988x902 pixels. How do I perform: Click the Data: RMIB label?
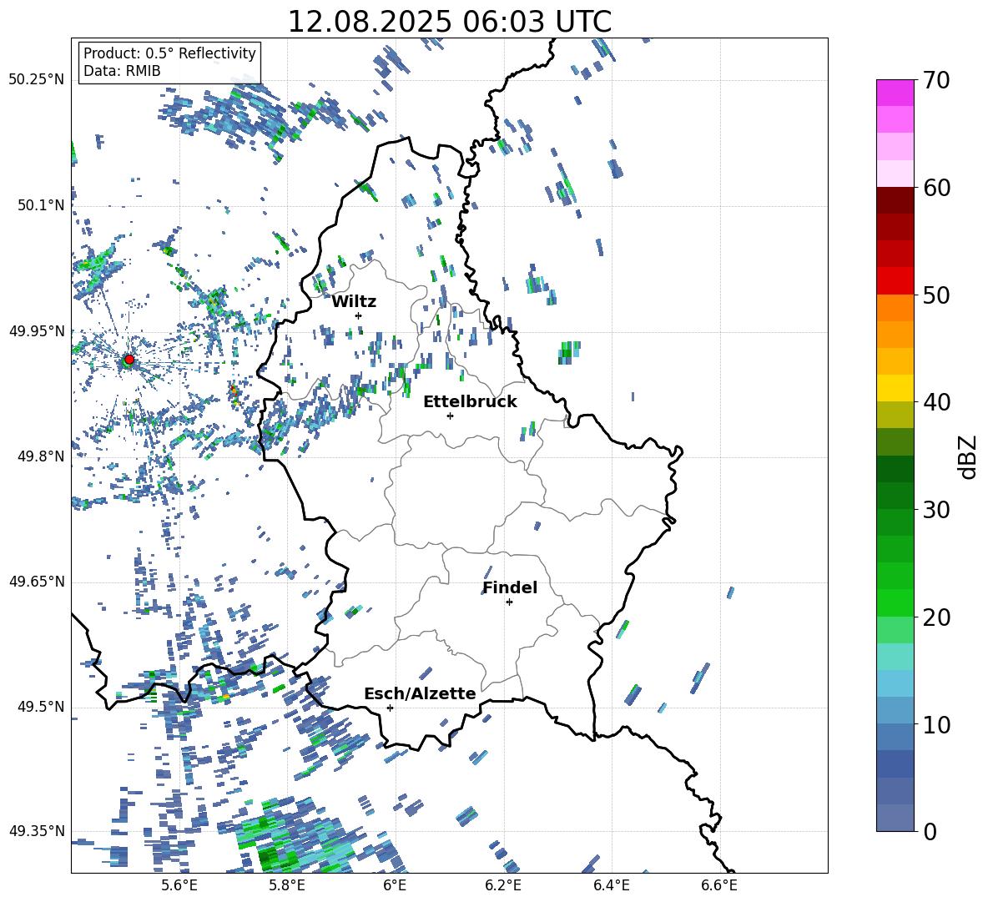coord(122,71)
